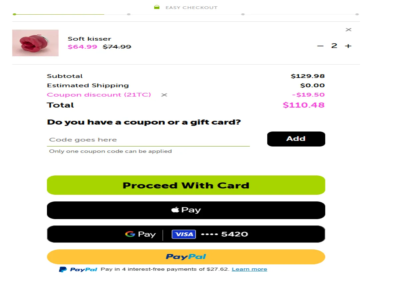Click the Proceed With Card button
Screen dimensions: 400x290
186,185
